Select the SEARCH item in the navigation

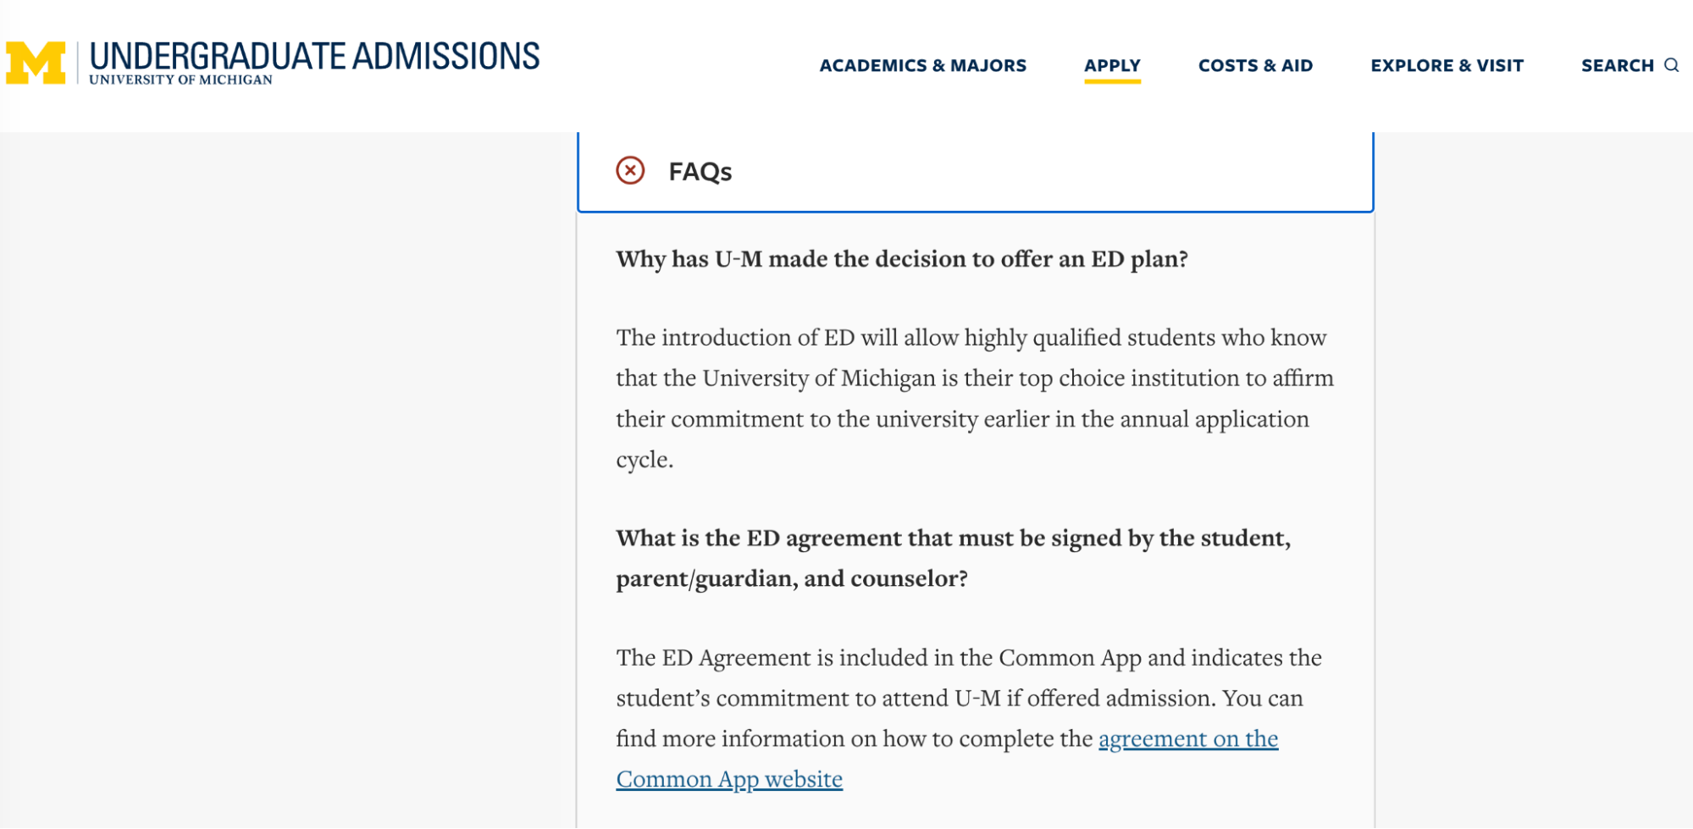pos(1617,65)
